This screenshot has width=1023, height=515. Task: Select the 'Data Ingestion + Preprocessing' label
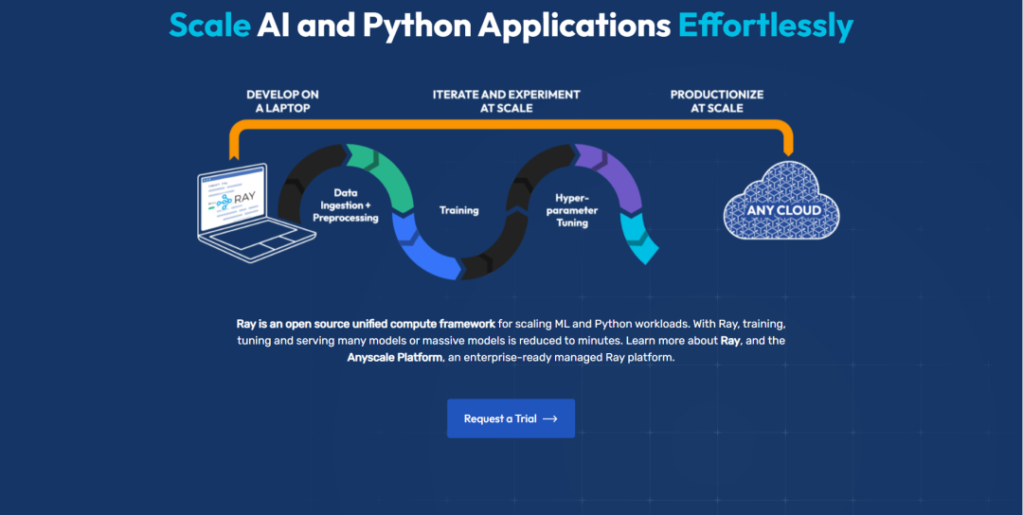346,205
